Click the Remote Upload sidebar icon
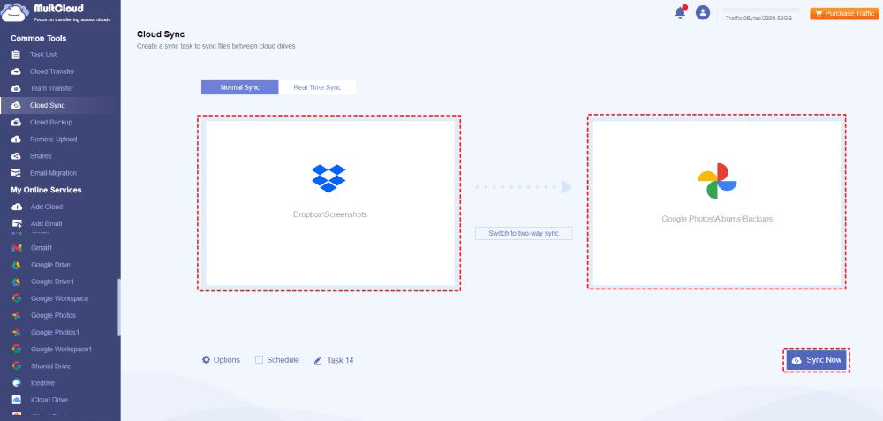 (16, 139)
